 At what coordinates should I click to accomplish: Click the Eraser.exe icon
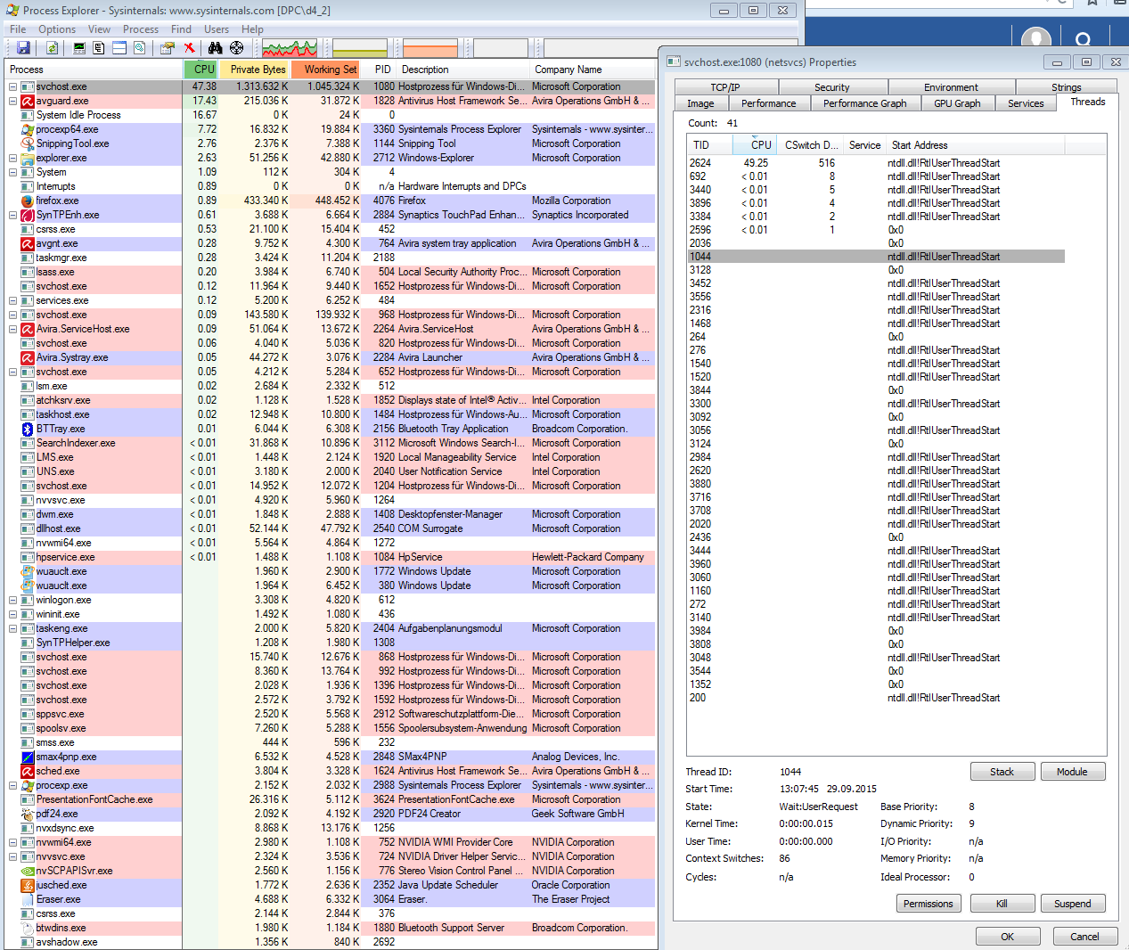28,899
